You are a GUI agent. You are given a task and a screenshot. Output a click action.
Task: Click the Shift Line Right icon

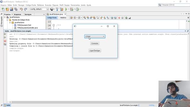(115, 18)
